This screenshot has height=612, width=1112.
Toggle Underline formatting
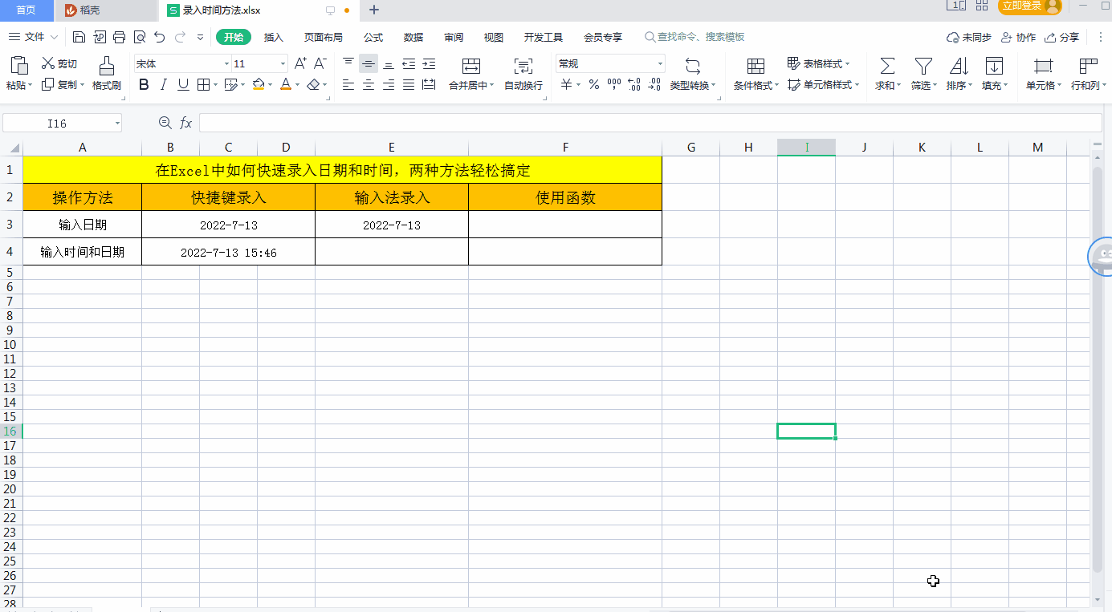tap(183, 84)
